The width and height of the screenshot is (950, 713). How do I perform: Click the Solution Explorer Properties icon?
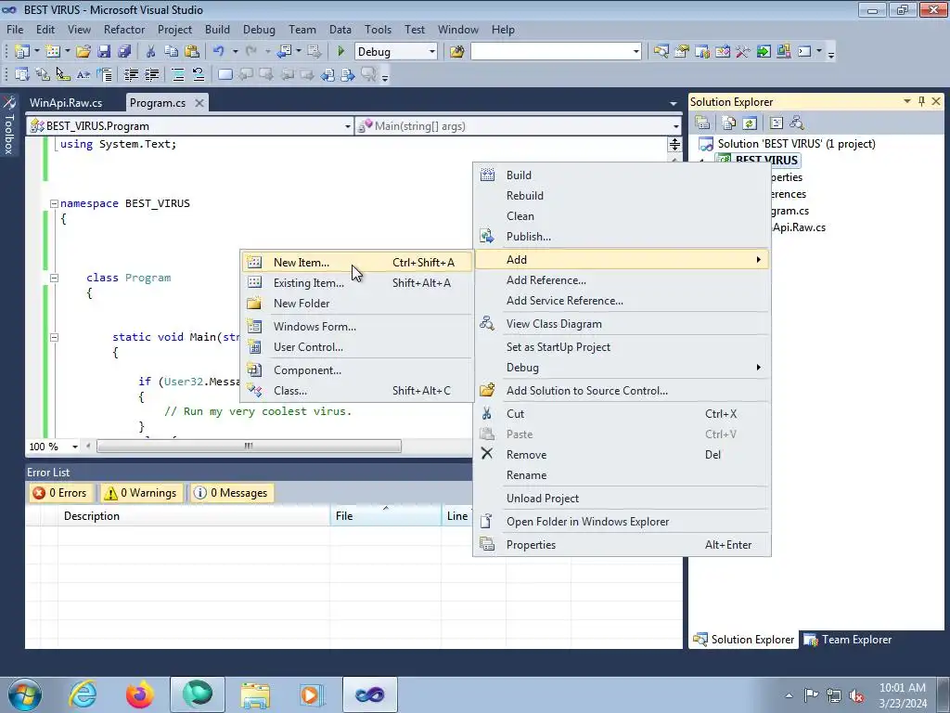coord(702,123)
